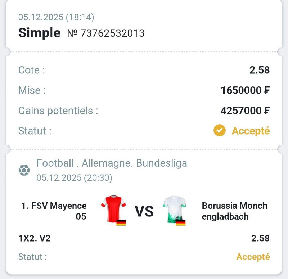Click the Cote value 2.58 in summary
Screen dimensions: 288x279
click(x=259, y=70)
